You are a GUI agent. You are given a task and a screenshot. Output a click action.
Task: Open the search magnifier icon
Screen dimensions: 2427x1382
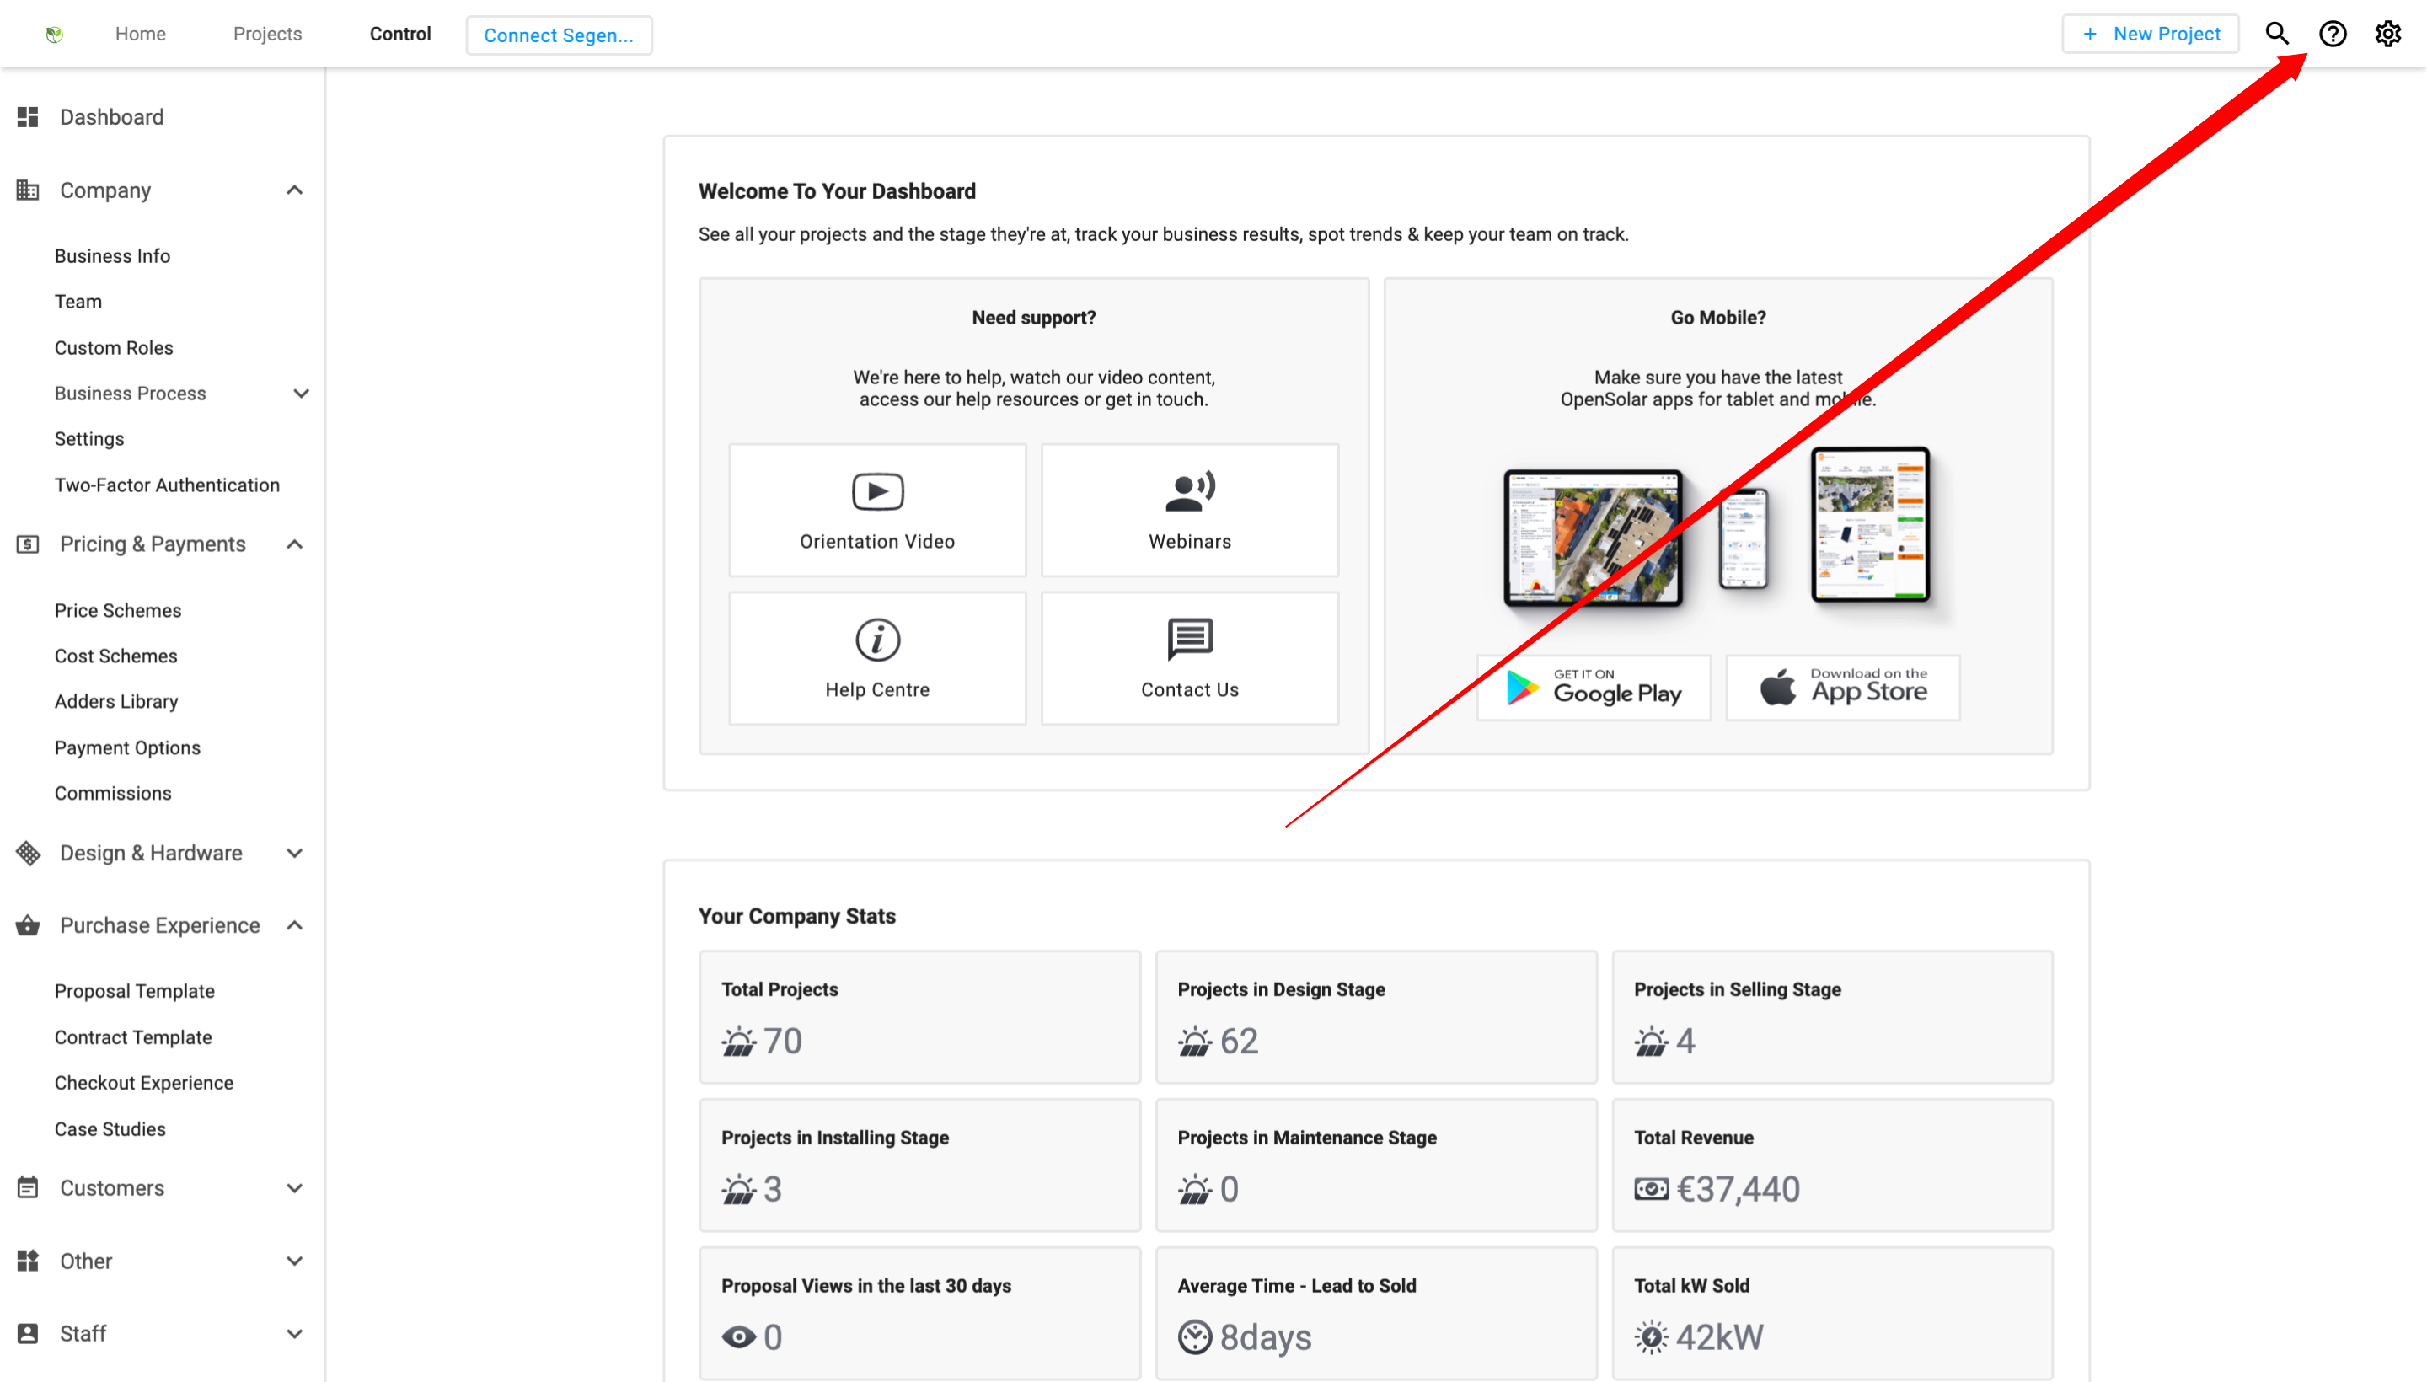pos(2277,35)
